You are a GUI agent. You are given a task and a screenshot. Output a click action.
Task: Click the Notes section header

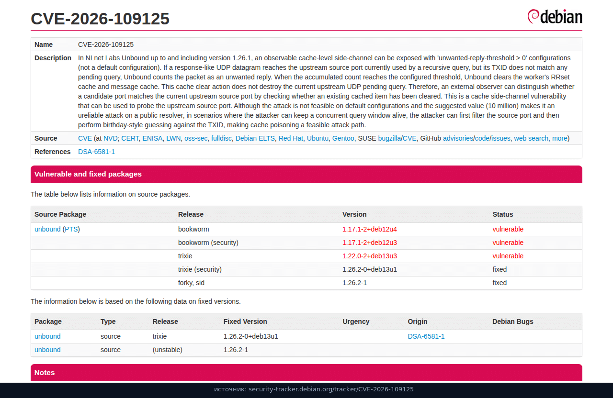coord(306,373)
